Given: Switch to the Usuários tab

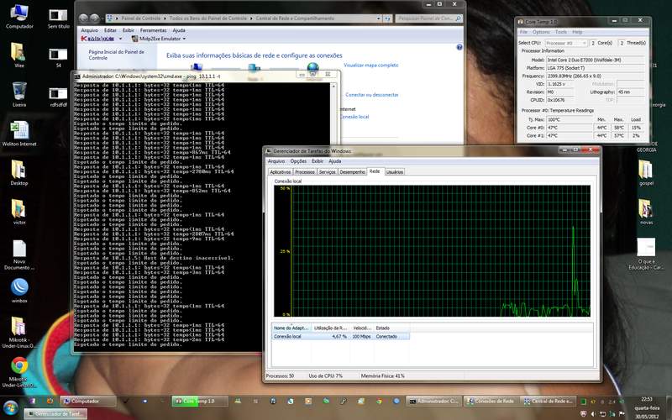Looking at the screenshot, I should click(394, 172).
